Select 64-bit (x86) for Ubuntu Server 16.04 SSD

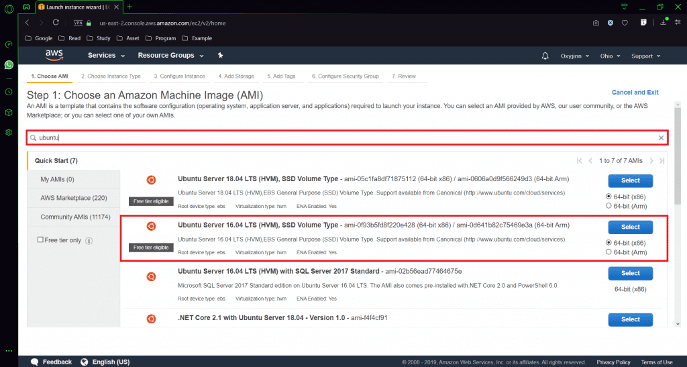pyautogui.click(x=609, y=242)
